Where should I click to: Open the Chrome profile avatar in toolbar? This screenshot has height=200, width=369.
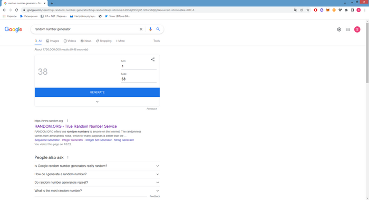[358, 10]
